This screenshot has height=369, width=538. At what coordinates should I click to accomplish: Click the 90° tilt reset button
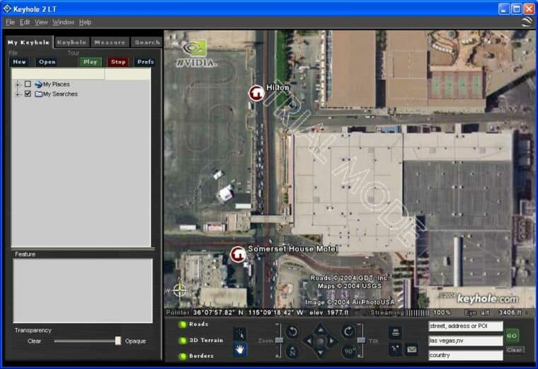point(348,351)
